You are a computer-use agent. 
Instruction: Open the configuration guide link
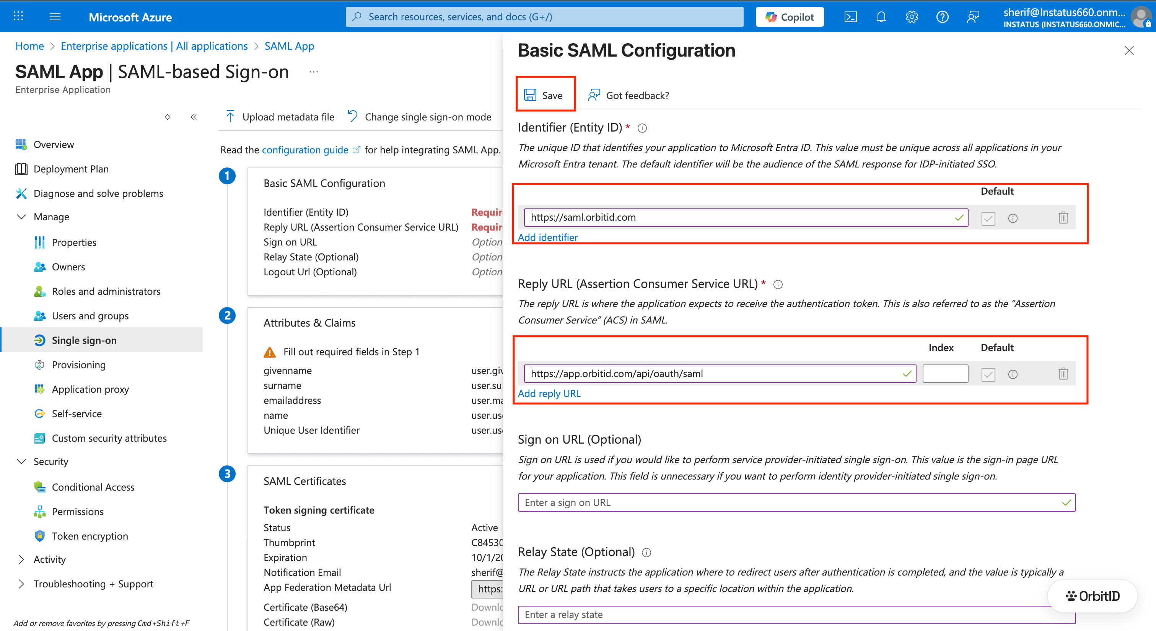(x=311, y=150)
